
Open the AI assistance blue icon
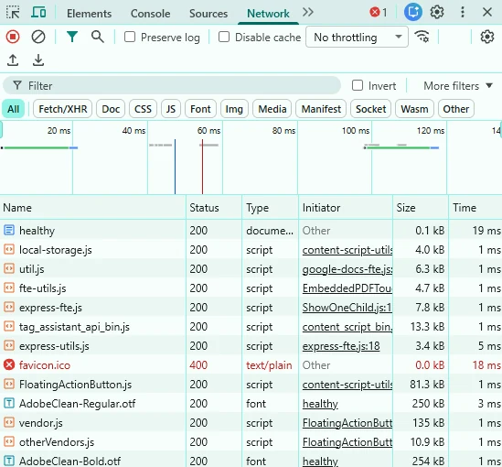coord(413,13)
